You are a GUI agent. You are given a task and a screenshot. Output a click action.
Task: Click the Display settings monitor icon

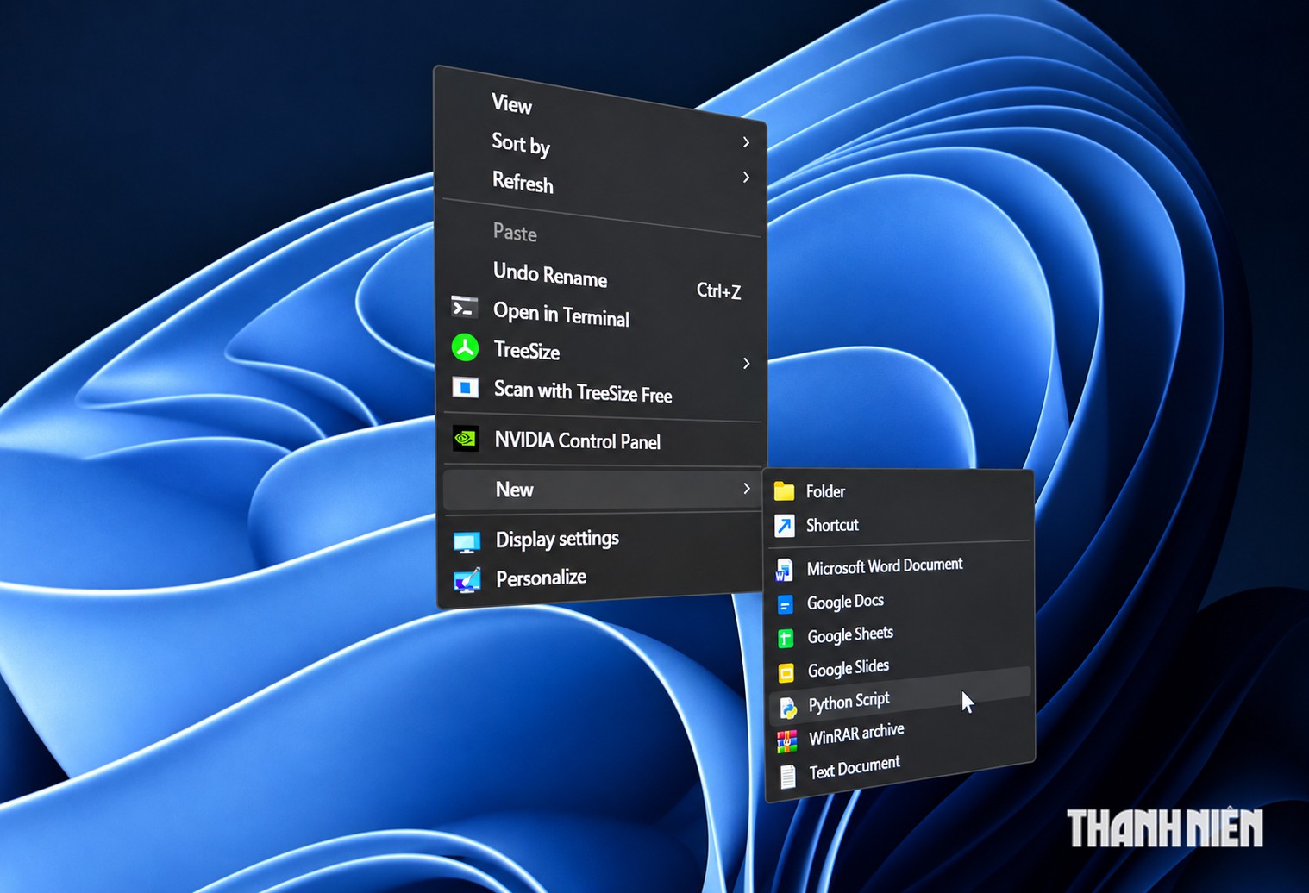[x=467, y=542]
